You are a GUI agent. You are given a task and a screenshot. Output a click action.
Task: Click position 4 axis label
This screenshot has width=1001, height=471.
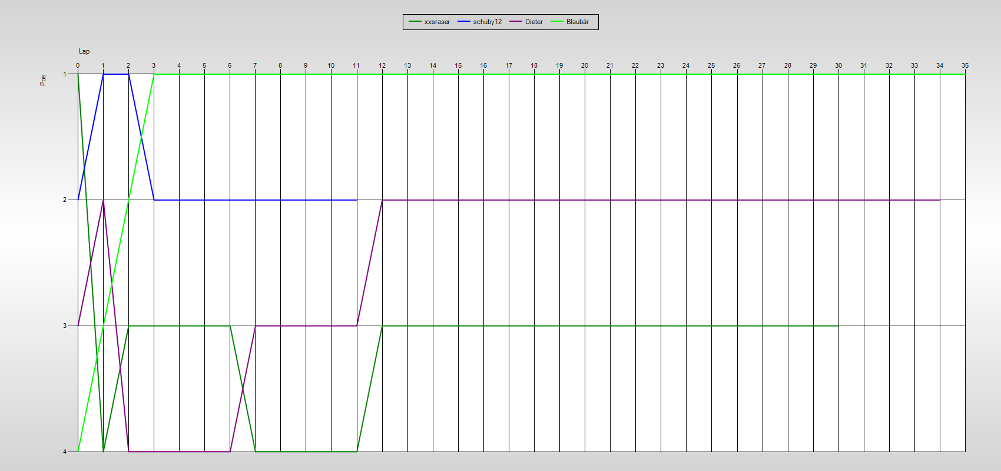pos(65,452)
